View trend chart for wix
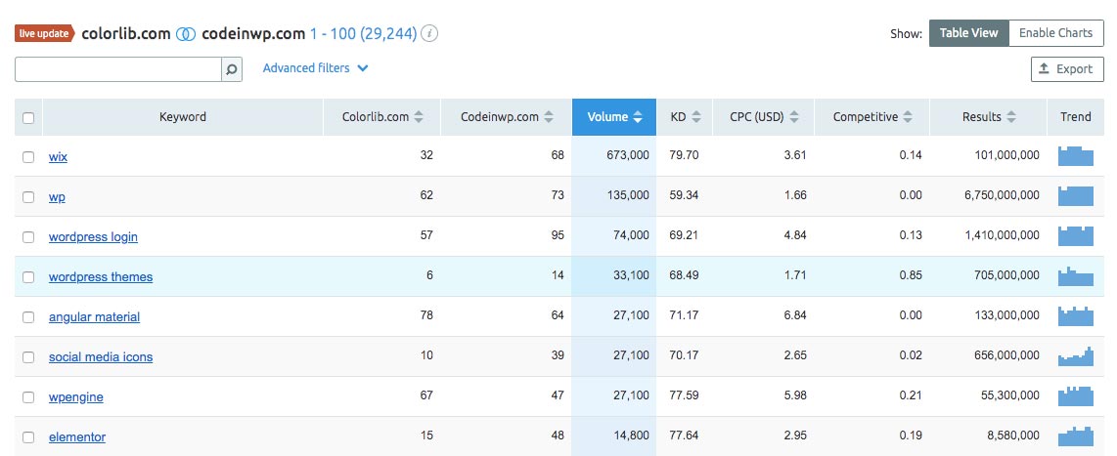 (x=1075, y=156)
